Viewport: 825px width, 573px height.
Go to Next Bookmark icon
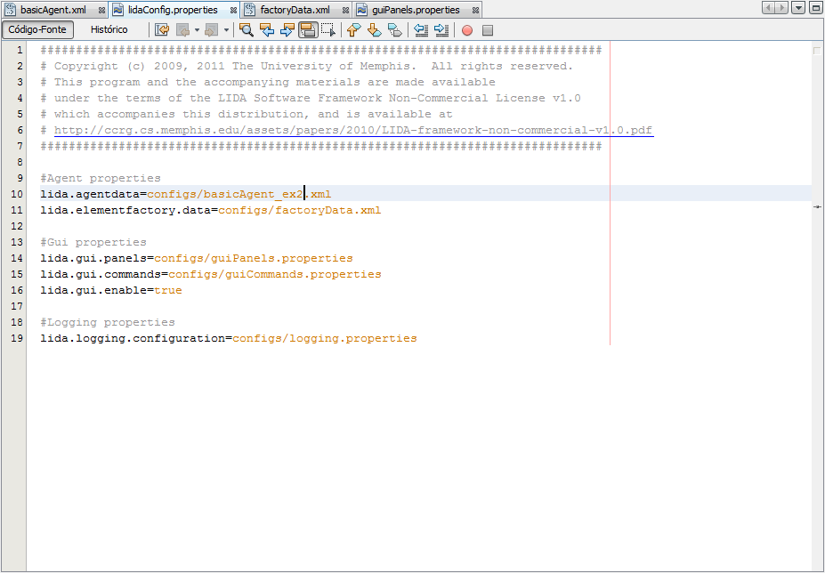pos(374,29)
